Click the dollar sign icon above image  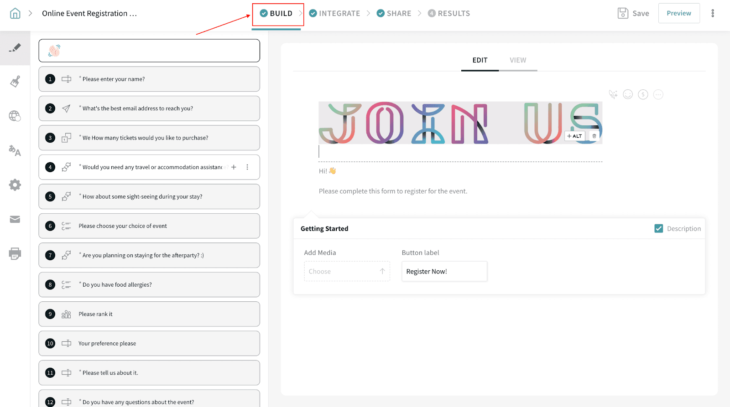643,94
